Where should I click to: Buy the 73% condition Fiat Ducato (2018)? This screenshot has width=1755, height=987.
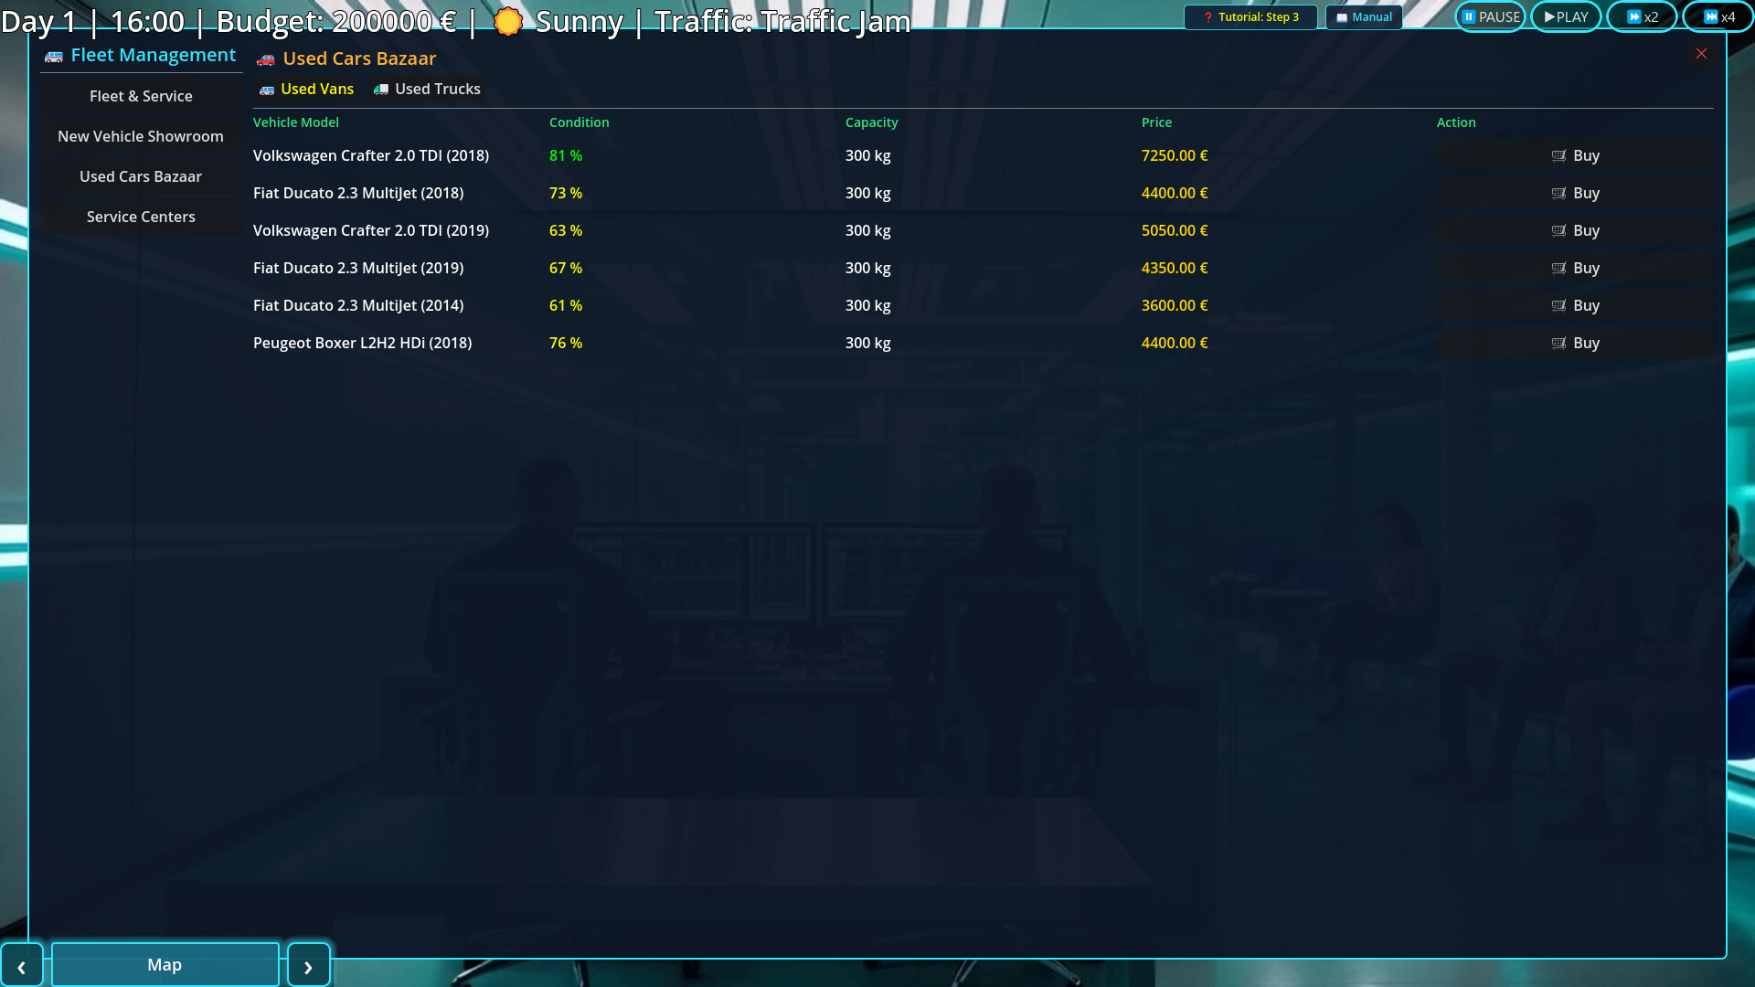(x=1575, y=193)
